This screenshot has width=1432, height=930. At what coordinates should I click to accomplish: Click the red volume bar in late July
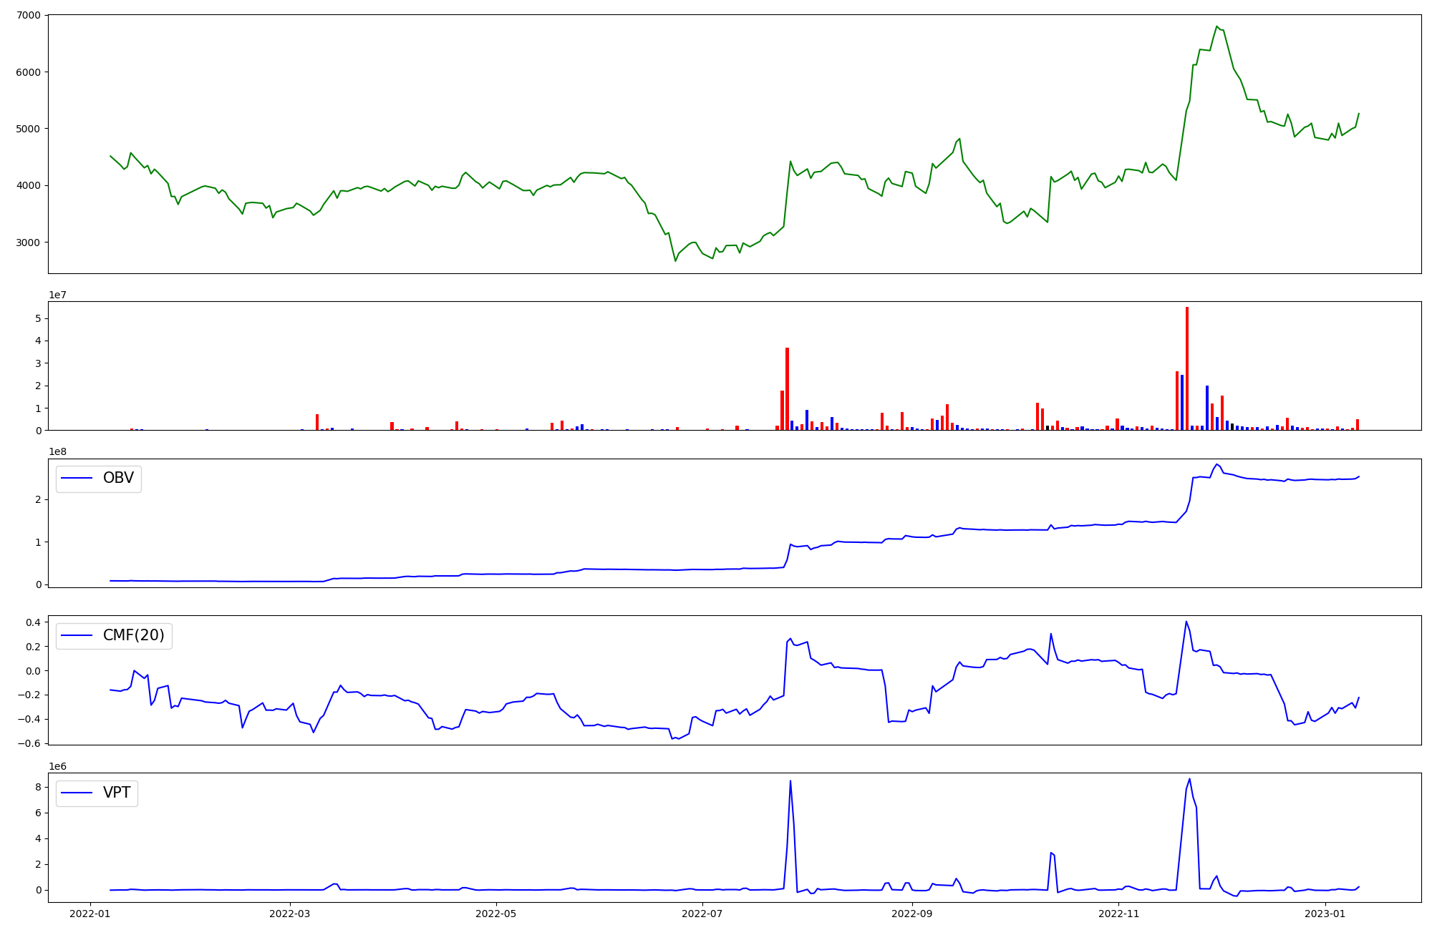click(787, 389)
